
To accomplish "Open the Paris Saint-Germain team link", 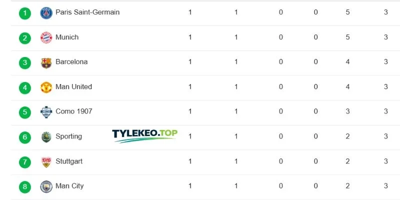I will [87, 12].
